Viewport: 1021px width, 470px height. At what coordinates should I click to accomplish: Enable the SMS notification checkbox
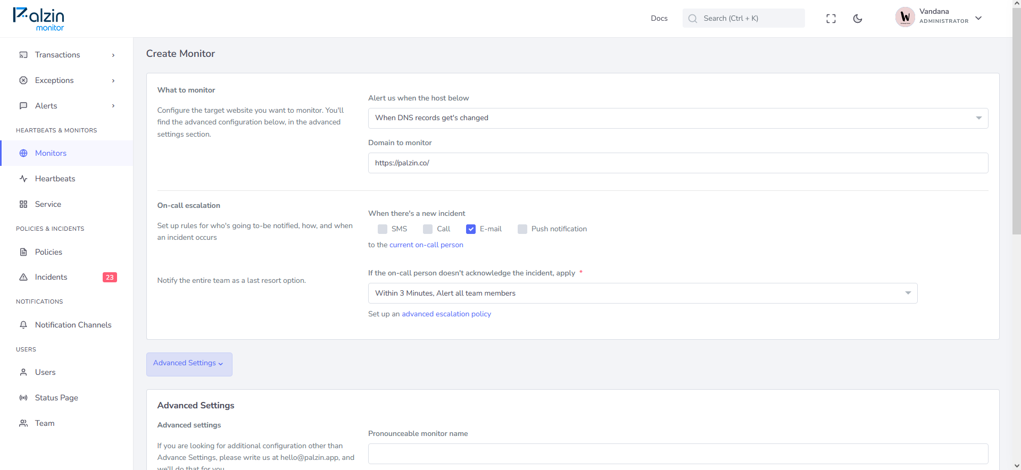383,229
